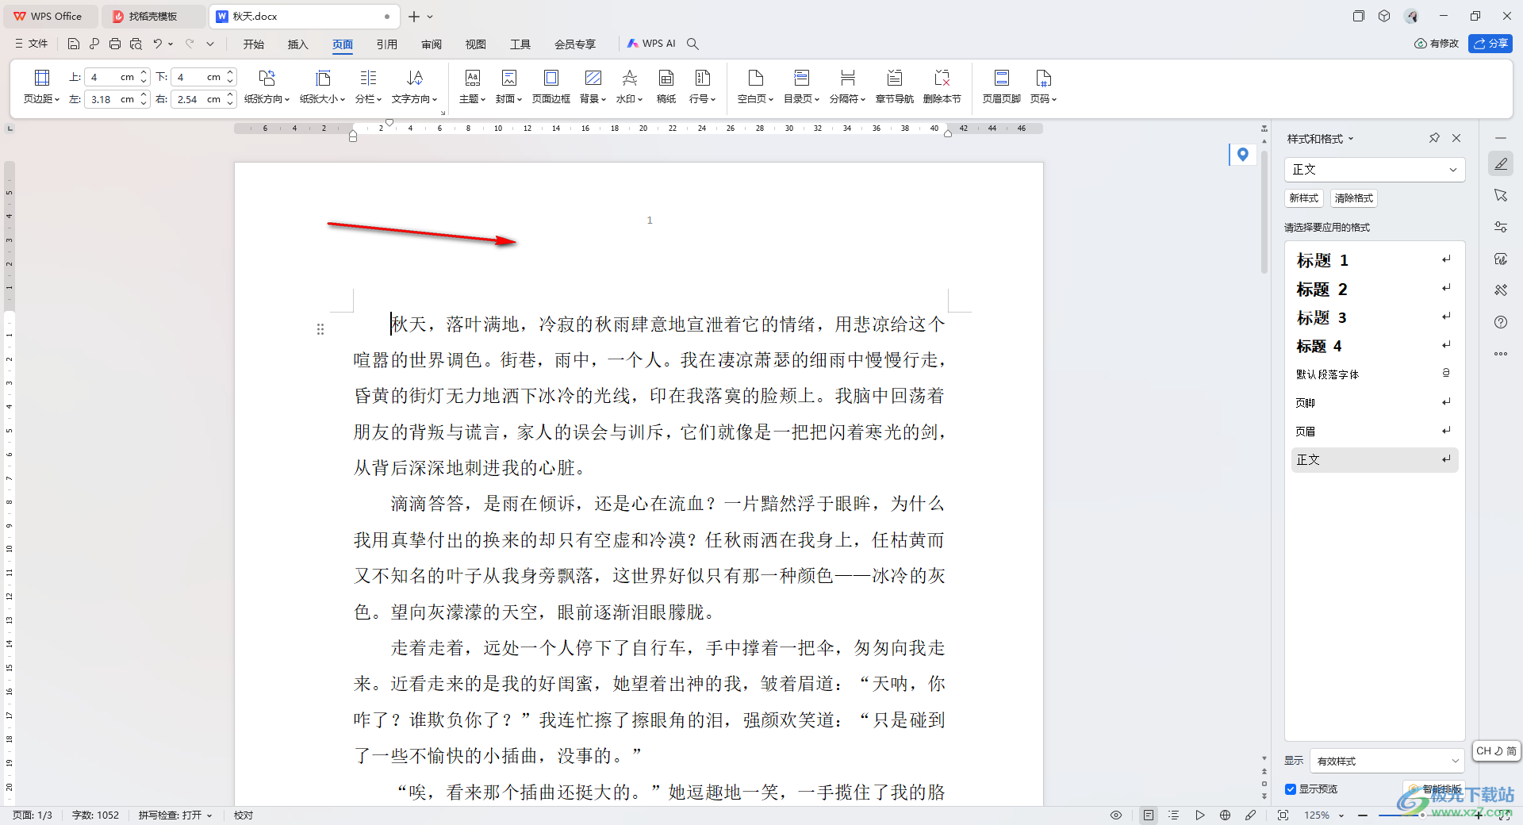Image resolution: width=1523 pixels, height=825 pixels.
Task: Switch to web layout view globe icon
Action: coord(1225,815)
